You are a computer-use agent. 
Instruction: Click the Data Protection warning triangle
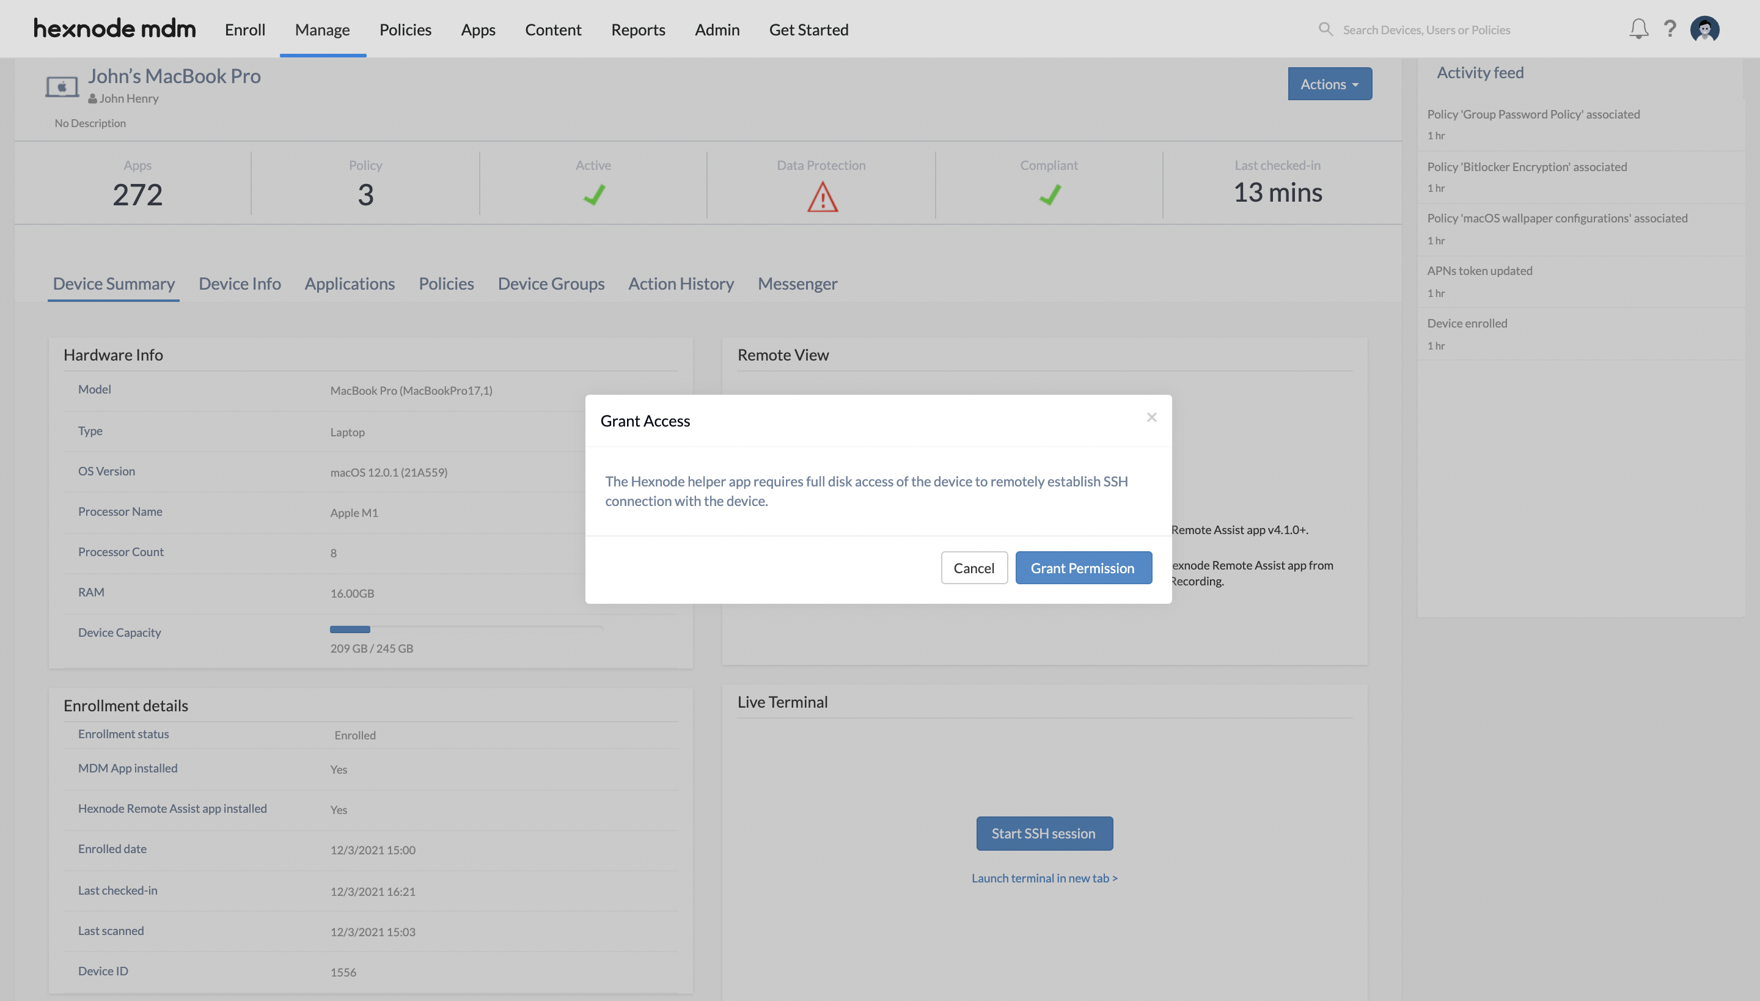click(x=823, y=197)
